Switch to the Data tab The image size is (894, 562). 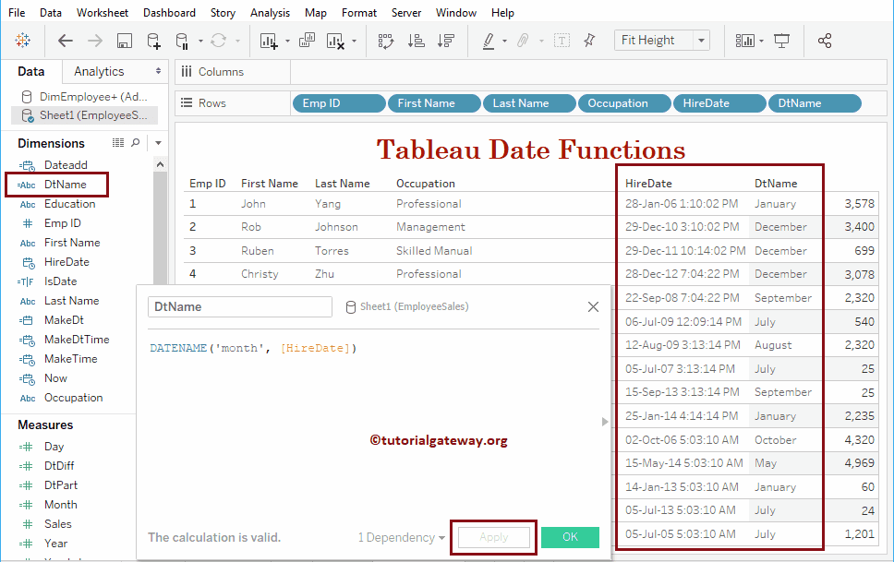click(30, 71)
